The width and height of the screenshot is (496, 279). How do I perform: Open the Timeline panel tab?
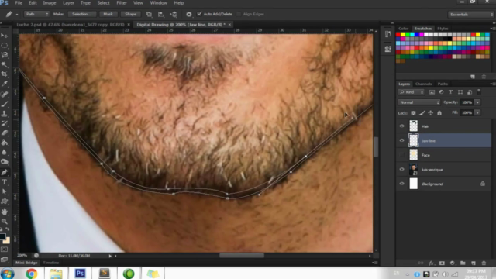point(51,263)
